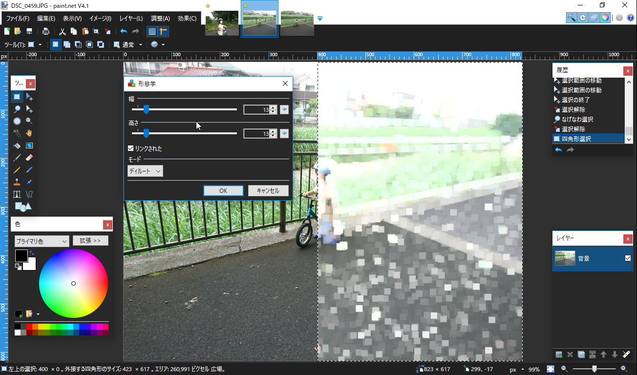Click the 幅 slider handle
637x375 pixels.
pos(146,109)
